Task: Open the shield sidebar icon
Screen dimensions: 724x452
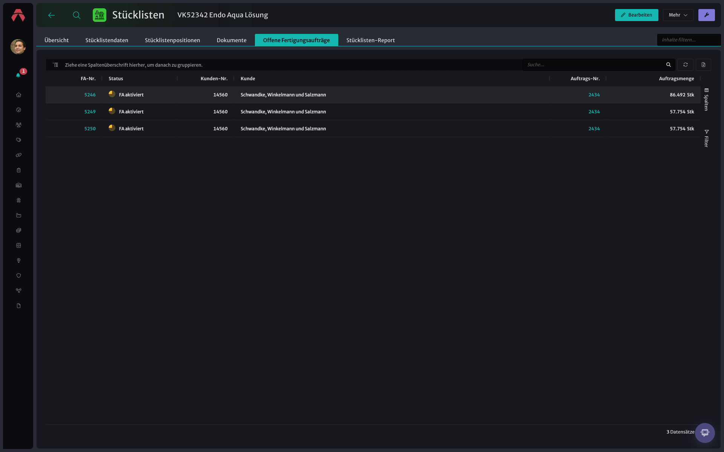Action: click(x=18, y=276)
